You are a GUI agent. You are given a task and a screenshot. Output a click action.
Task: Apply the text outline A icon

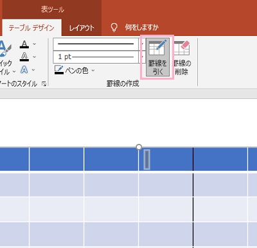24,57
